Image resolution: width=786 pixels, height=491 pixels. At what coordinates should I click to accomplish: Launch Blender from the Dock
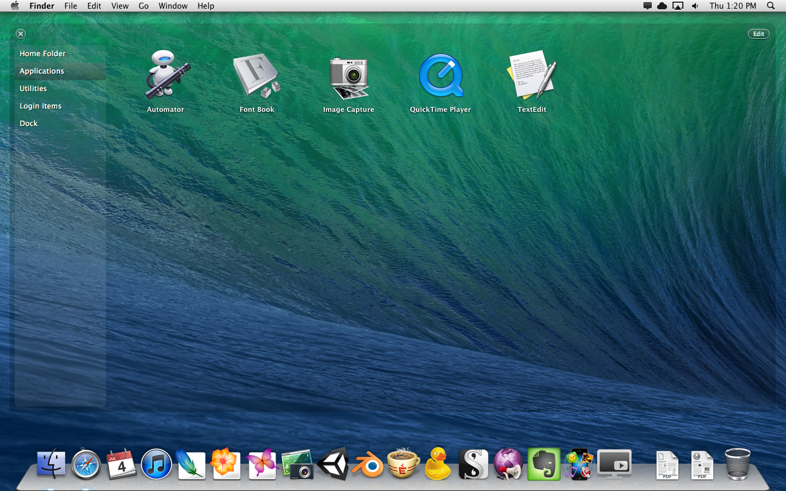(368, 464)
